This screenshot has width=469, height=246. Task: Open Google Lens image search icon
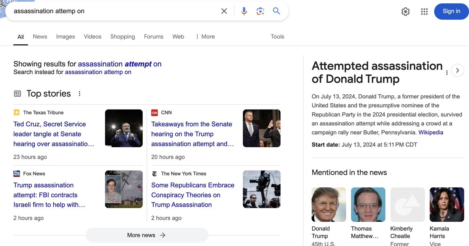click(260, 11)
